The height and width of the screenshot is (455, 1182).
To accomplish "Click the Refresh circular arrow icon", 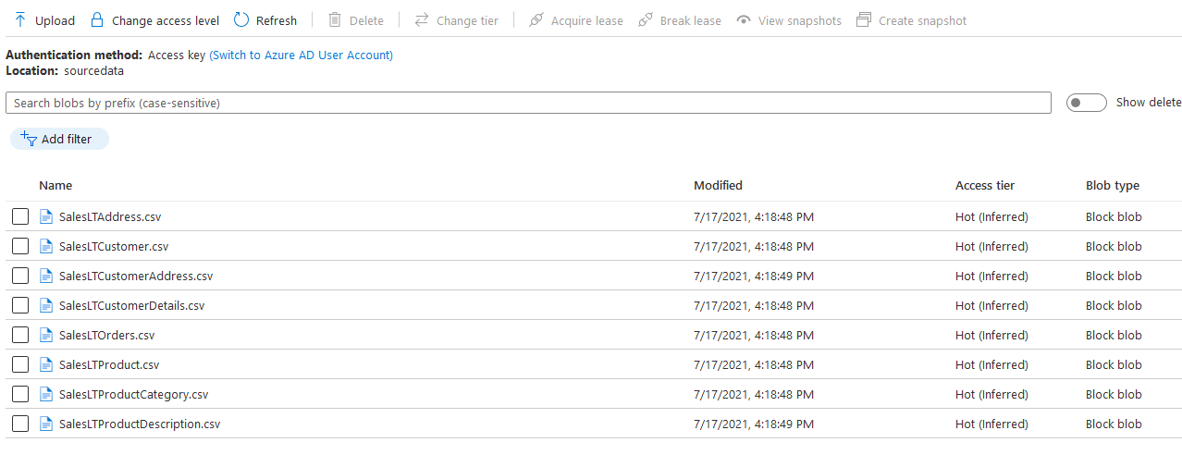I will 241,20.
